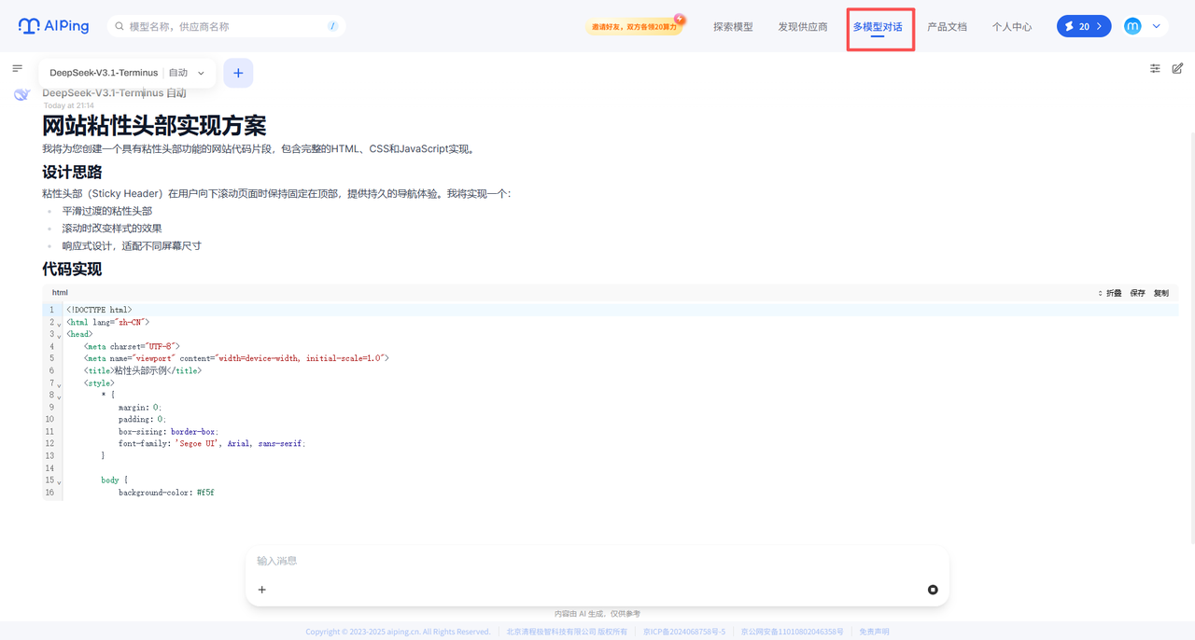The height and width of the screenshot is (640, 1195).
Task: Copy the code with 复制 button
Action: pyautogui.click(x=1160, y=293)
